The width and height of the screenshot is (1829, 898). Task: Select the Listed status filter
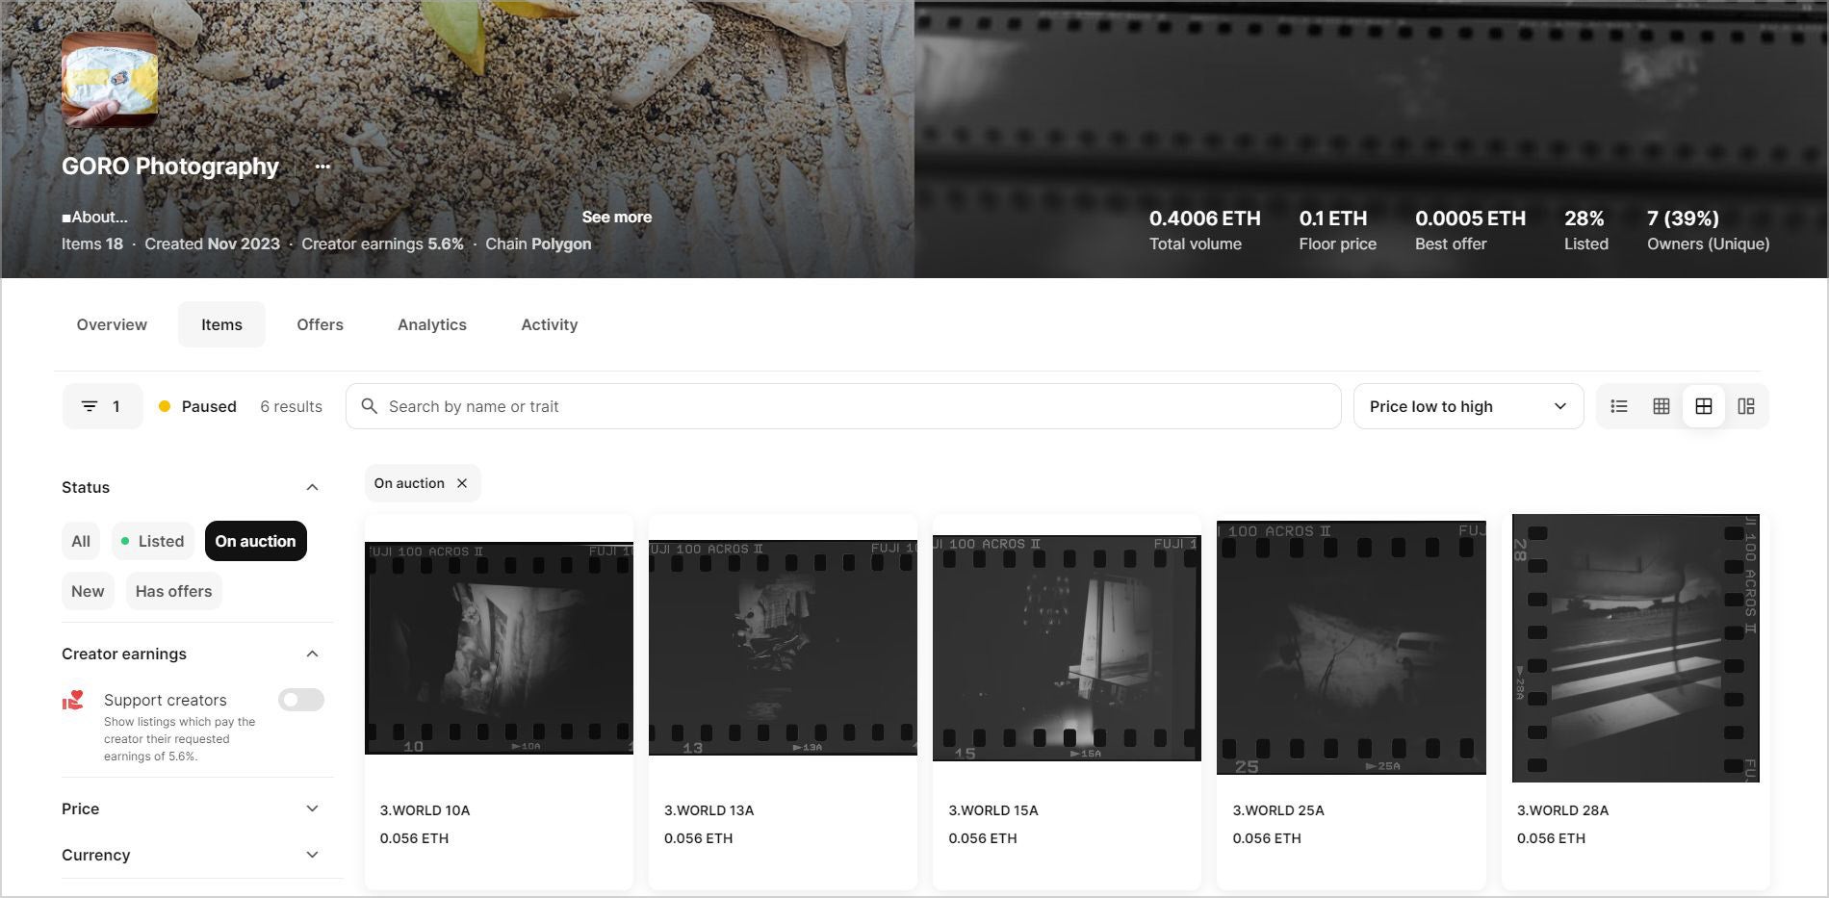[153, 541]
